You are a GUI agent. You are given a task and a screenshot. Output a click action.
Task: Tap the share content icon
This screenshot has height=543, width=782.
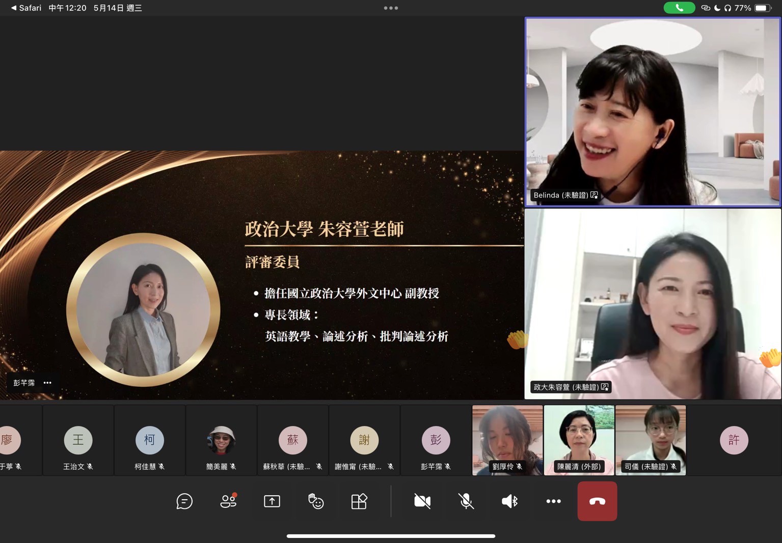click(x=272, y=501)
